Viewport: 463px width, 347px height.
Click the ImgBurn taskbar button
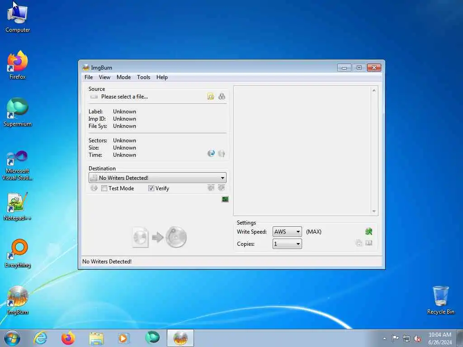click(180, 338)
